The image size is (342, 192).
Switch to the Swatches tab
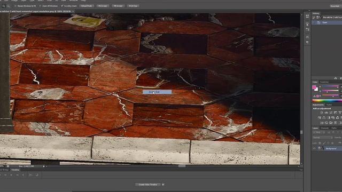tap(324, 82)
